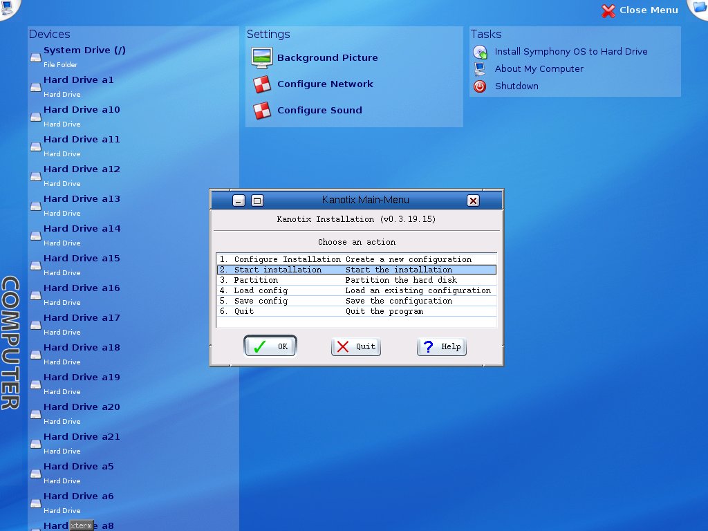
Task: Click the drive icon beside Hard Drive a5
Action: point(36,474)
